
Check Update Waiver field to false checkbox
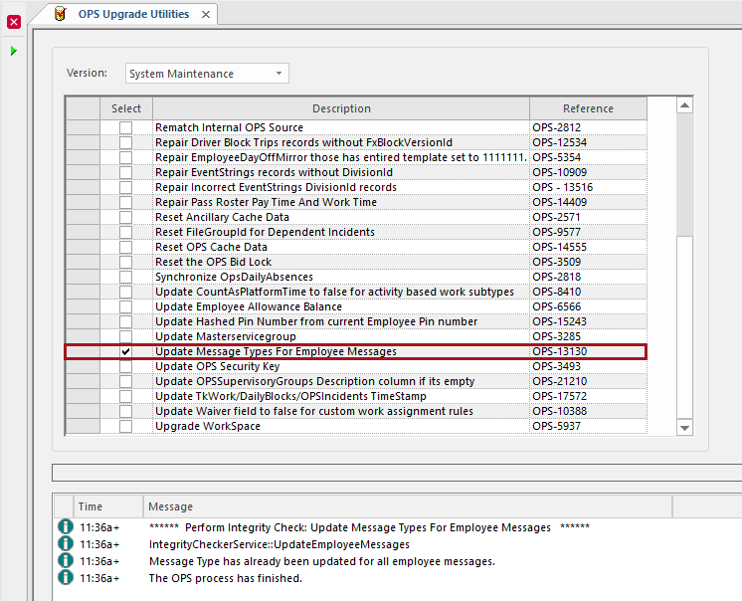(126, 411)
